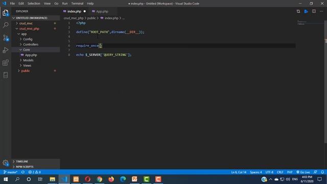Open Microsoft Edge from the taskbar
This screenshot has height=184, width=327.
123,179
